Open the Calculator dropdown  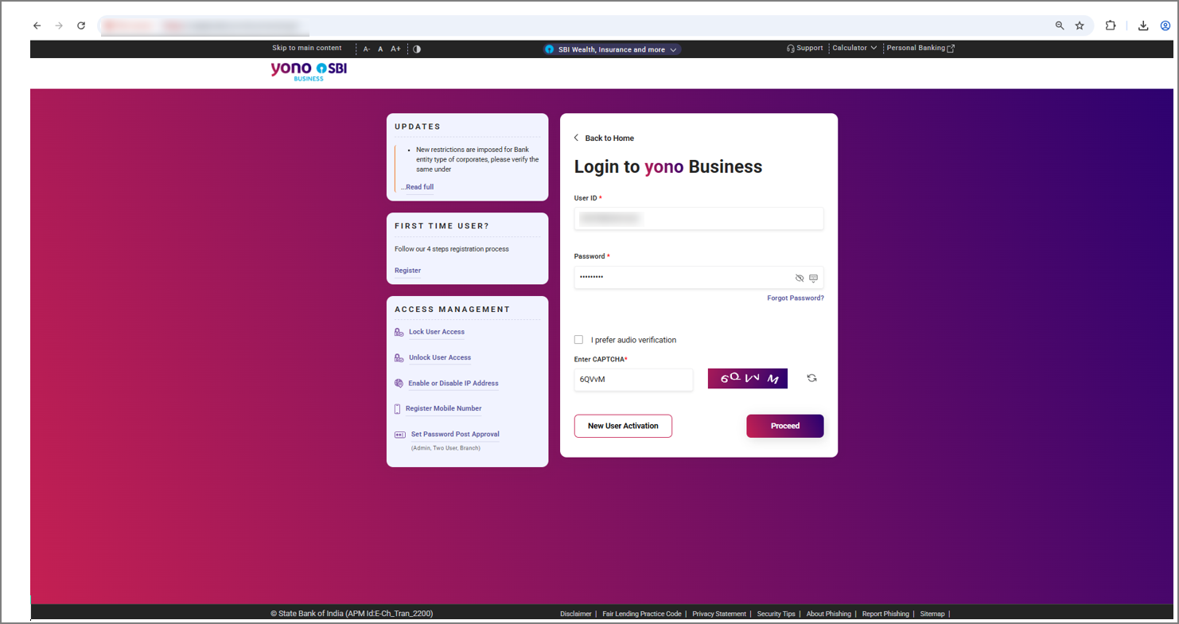854,48
